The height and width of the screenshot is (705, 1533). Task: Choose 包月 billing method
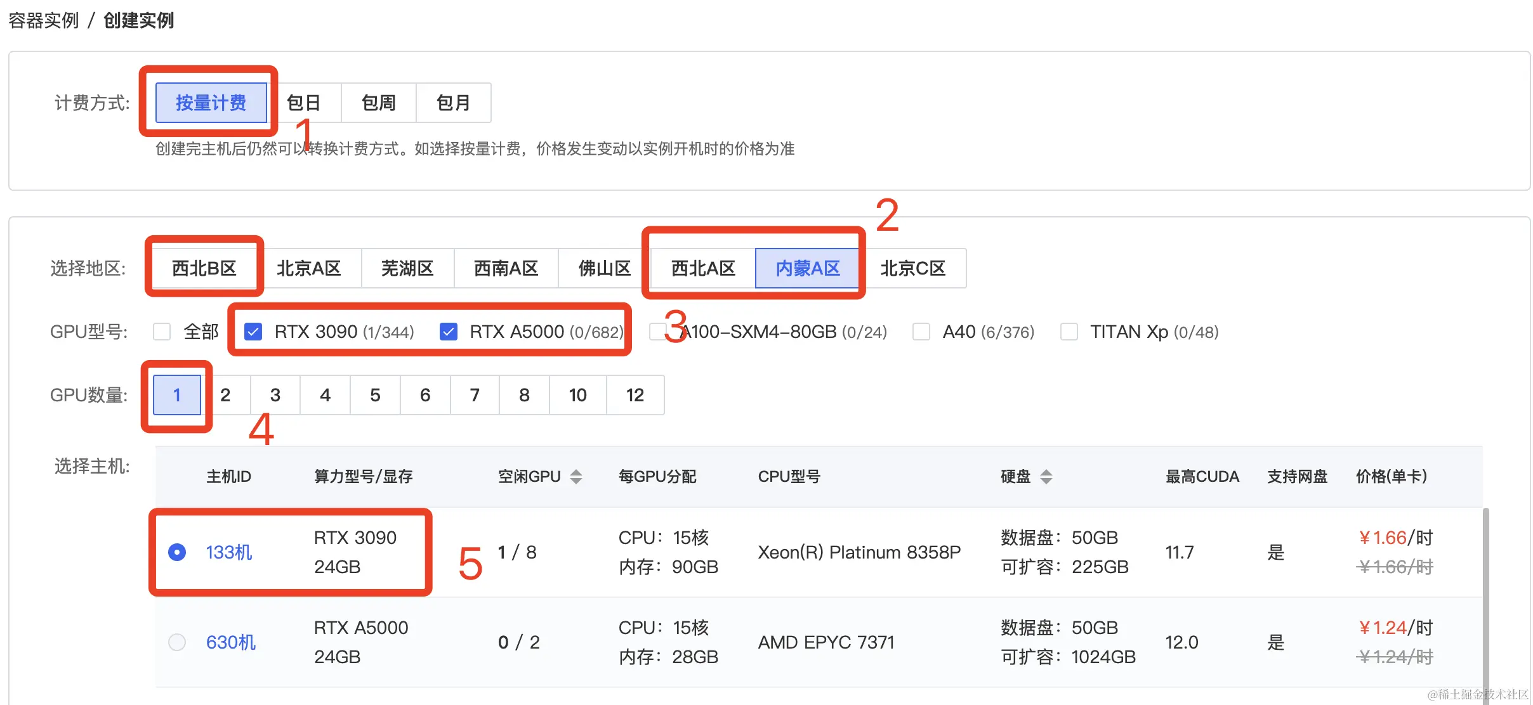(x=453, y=103)
